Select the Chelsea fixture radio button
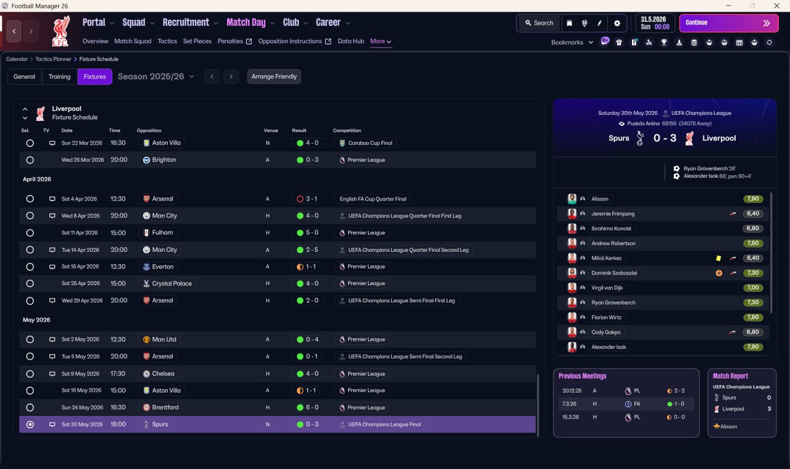This screenshot has width=790, height=469. point(30,374)
